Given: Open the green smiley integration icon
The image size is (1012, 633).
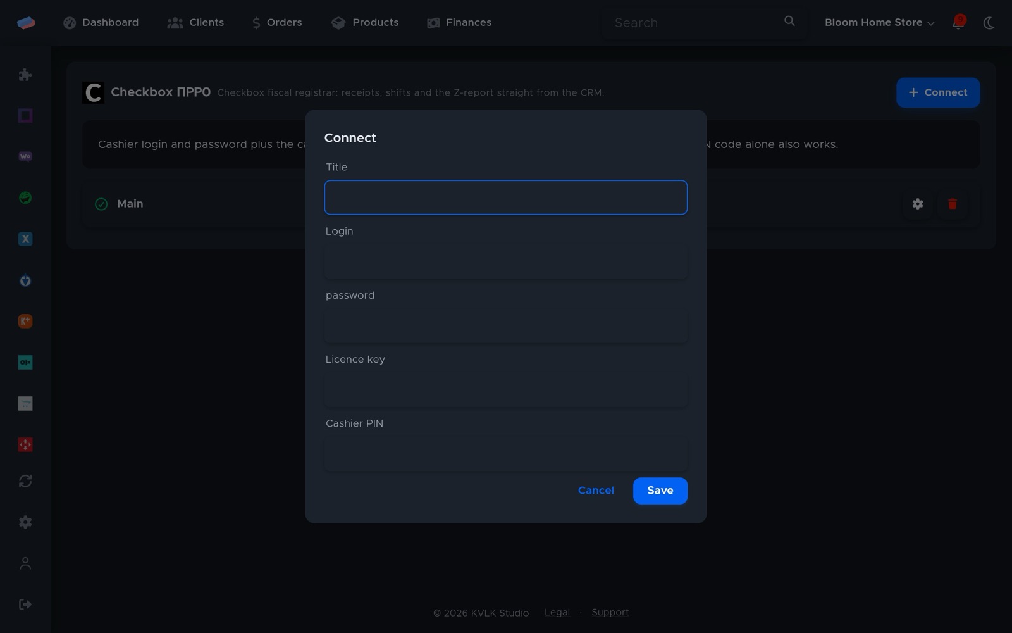Looking at the screenshot, I should pos(25,197).
